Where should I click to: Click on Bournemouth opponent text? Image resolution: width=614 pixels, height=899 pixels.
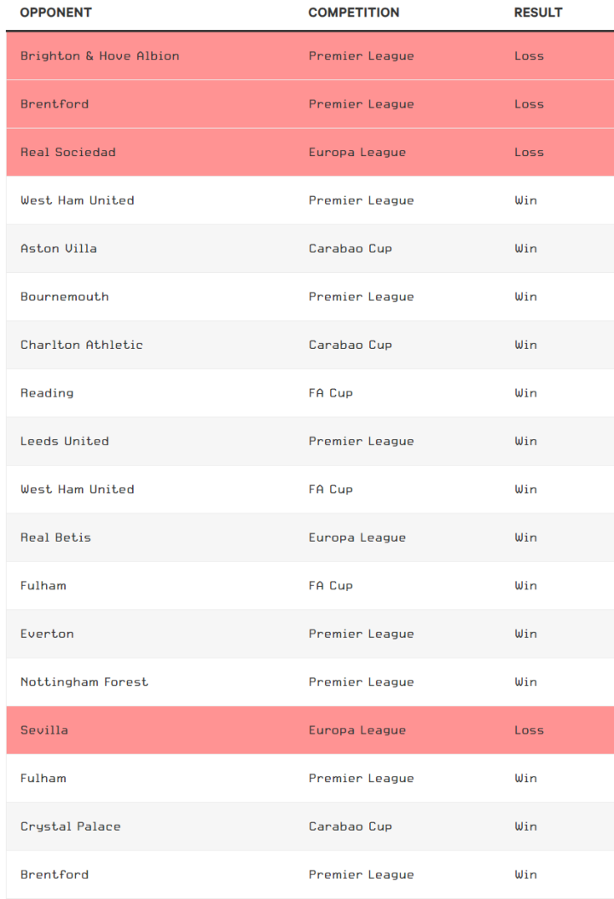(x=65, y=297)
